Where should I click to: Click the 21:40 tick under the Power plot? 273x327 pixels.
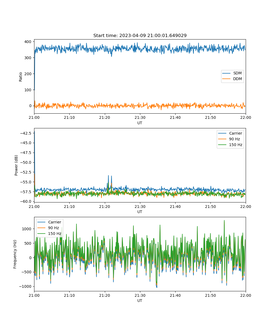pyautogui.click(x=175, y=206)
